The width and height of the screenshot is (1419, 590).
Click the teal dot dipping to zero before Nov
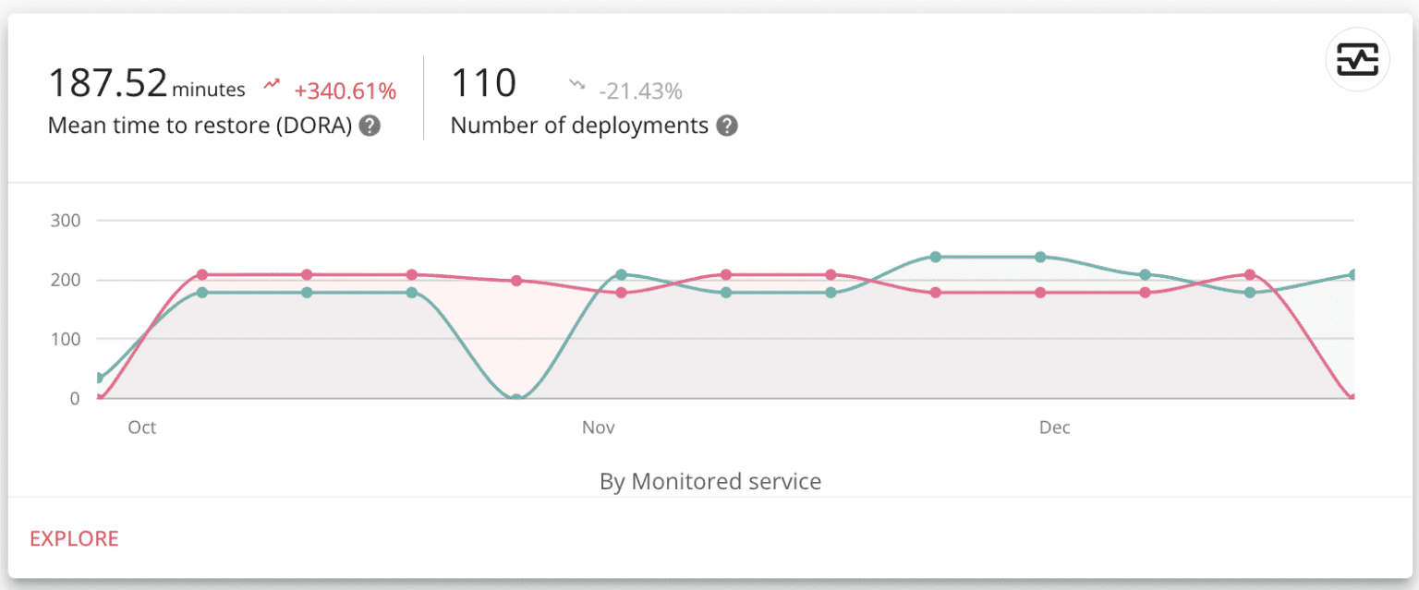[x=515, y=396]
